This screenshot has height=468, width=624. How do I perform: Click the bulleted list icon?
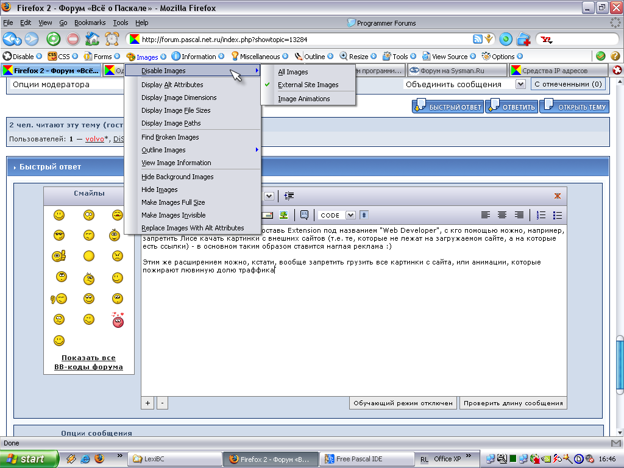pos(557,215)
